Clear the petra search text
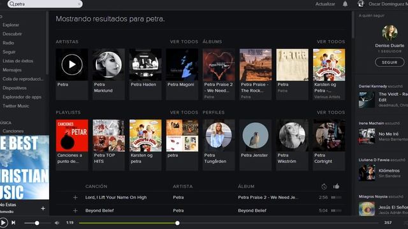Image resolution: width=408 pixels, height=229 pixels. pos(79,4)
